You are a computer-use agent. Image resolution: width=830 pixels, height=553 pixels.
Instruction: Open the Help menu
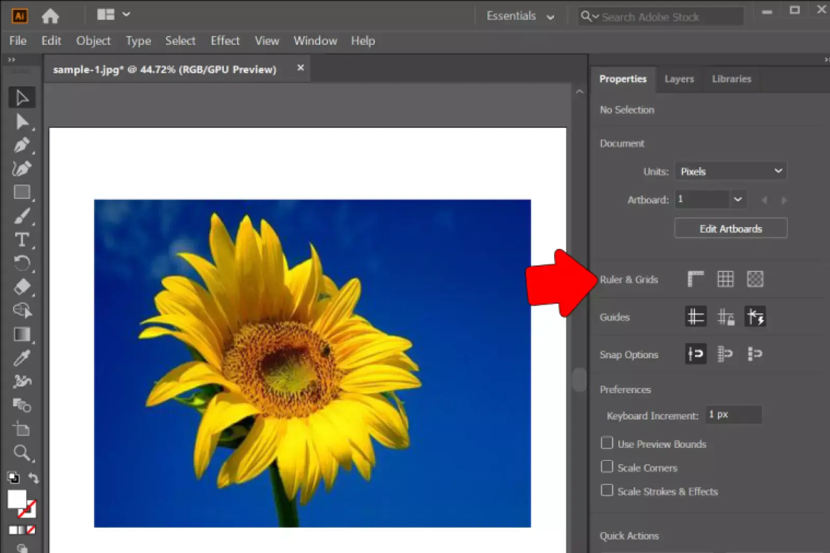(x=363, y=40)
